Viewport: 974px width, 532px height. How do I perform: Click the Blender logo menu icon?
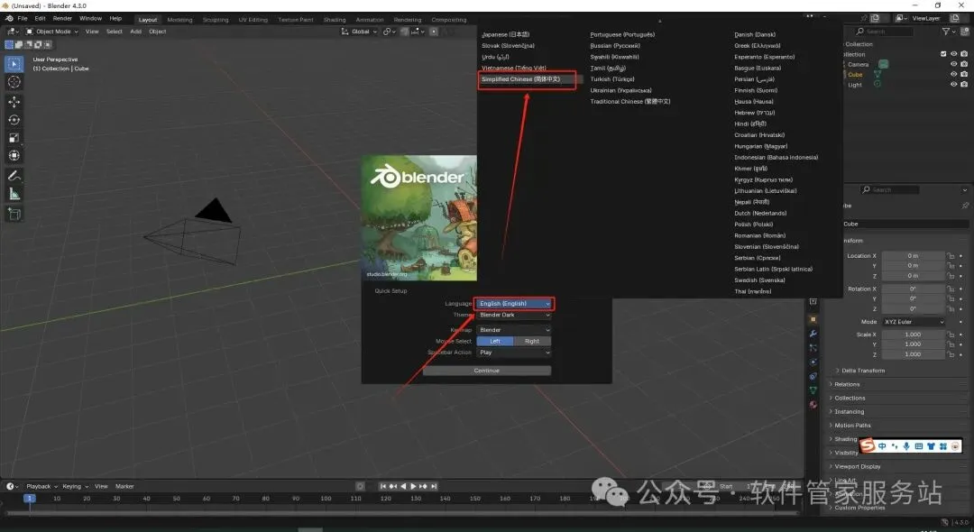(x=9, y=19)
